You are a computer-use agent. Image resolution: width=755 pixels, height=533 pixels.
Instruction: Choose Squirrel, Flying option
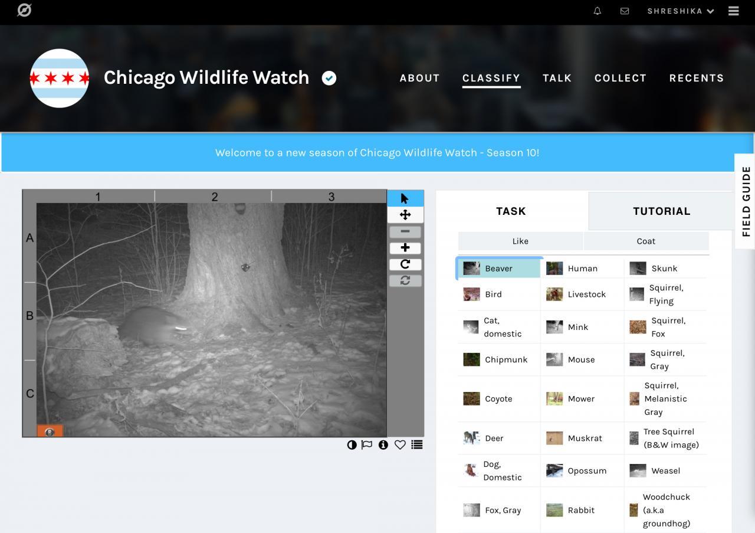click(x=665, y=294)
